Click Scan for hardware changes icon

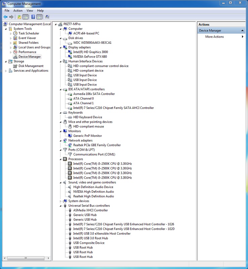click(x=47, y=17)
